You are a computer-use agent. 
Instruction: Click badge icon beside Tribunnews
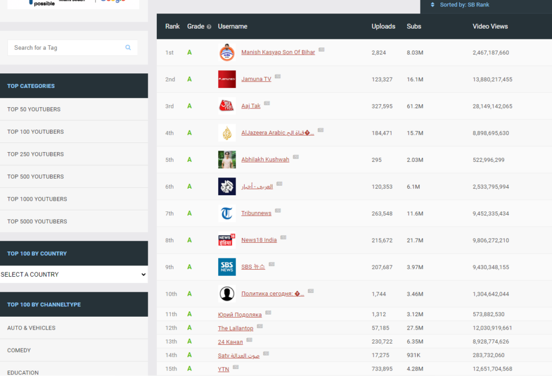pyautogui.click(x=278, y=211)
